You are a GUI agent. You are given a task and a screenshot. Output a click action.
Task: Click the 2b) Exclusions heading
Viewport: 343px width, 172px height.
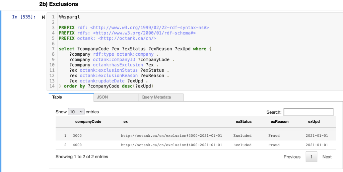59,4
